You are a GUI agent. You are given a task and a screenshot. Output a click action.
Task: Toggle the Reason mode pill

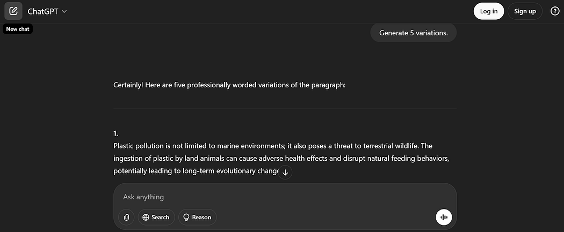tap(198, 218)
